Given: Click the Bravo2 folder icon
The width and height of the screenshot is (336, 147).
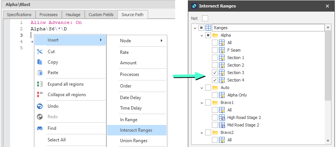Looking at the screenshot, I should (x=215, y=132).
